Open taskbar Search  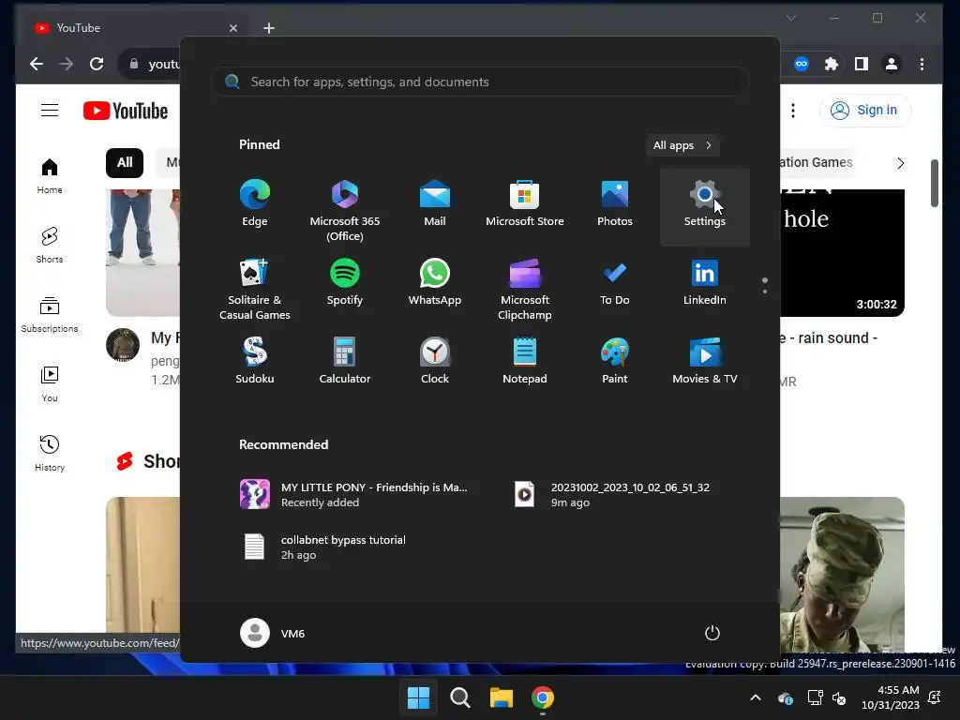coord(459,697)
